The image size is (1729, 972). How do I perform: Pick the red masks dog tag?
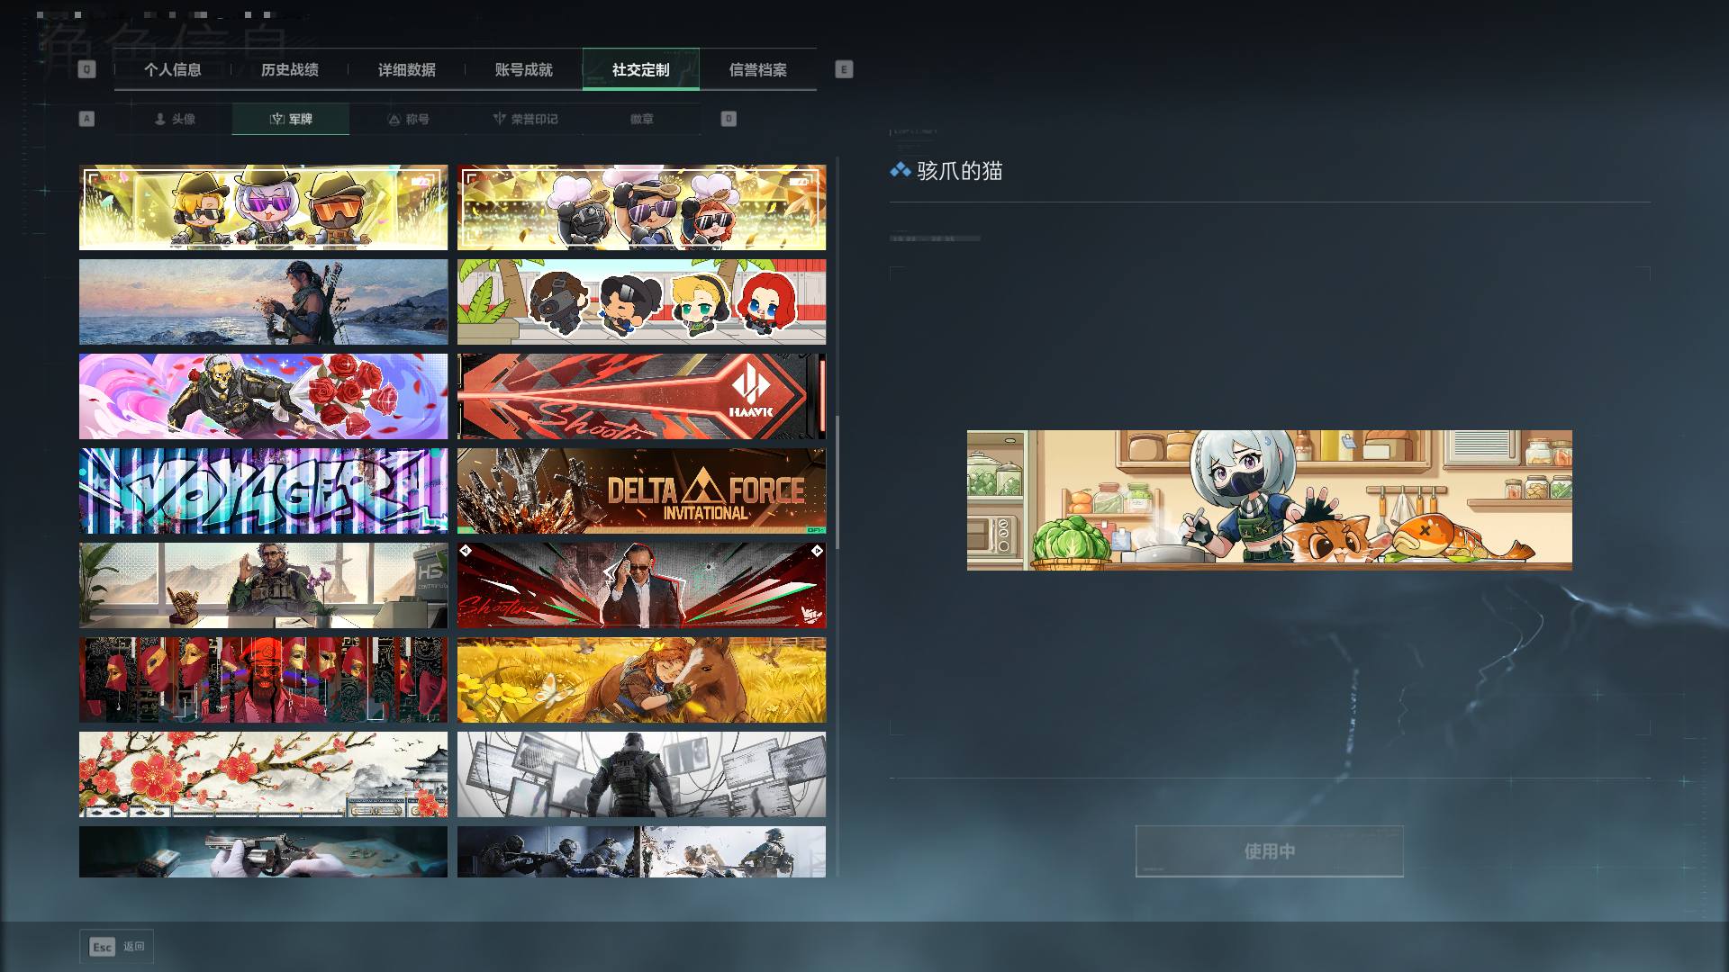(263, 680)
